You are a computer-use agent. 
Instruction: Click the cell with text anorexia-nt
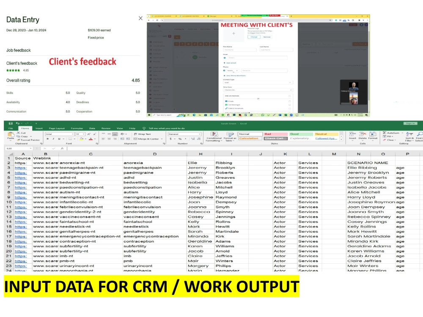pyautogui.click(x=91, y=163)
